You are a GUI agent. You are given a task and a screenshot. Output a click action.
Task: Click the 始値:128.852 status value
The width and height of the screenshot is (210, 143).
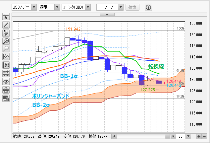pos(24,136)
